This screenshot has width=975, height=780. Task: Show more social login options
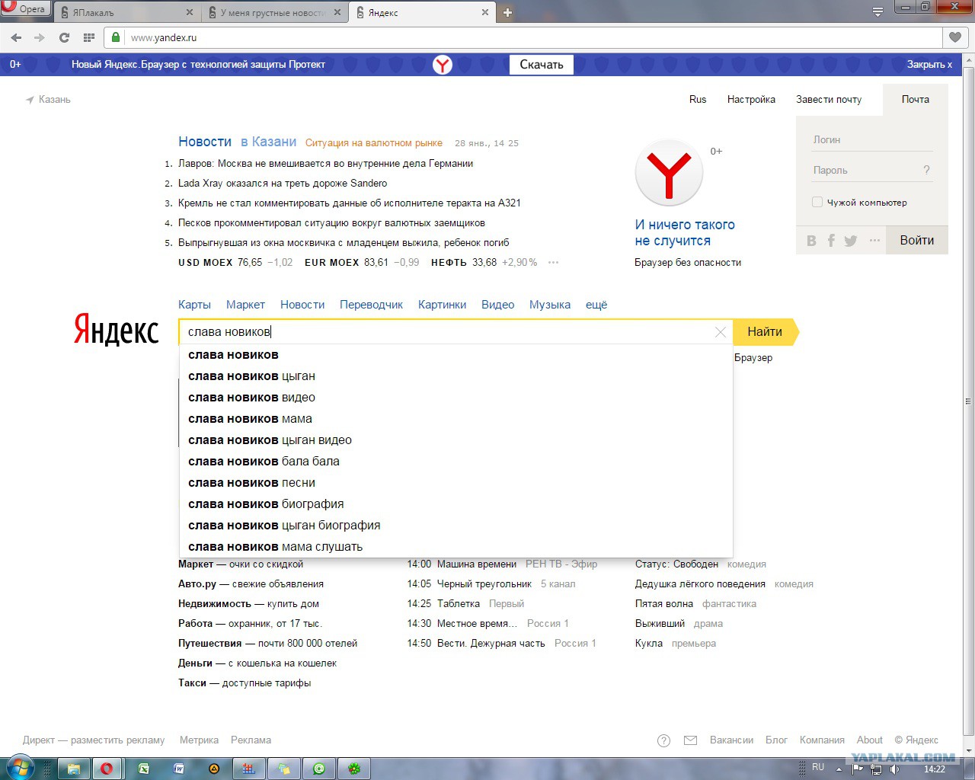[x=874, y=241]
